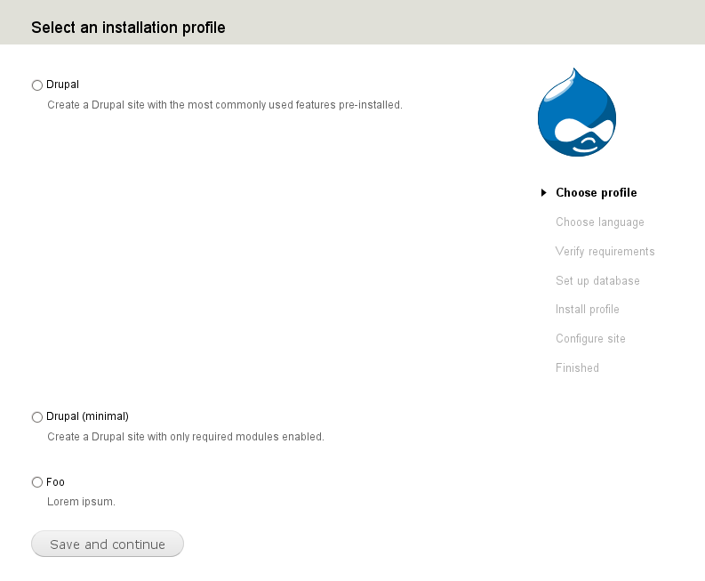The image size is (705, 581).
Task: Select the Foo radio button
Action: click(37, 482)
